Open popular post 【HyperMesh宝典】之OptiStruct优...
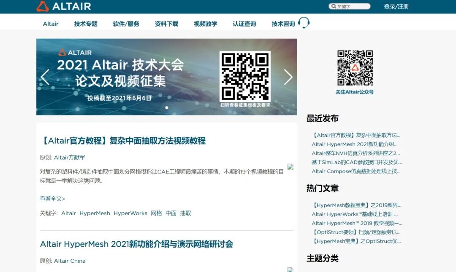The image size is (456, 272). 356,241
